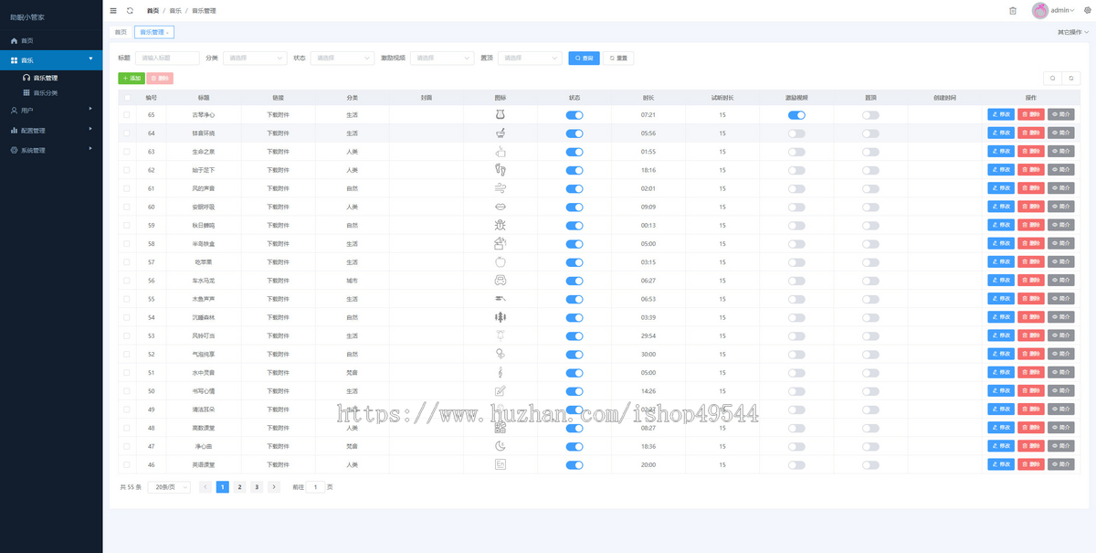Click the trash icon in the top header
Viewport: 1096px width, 553px height.
[1012, 10]
